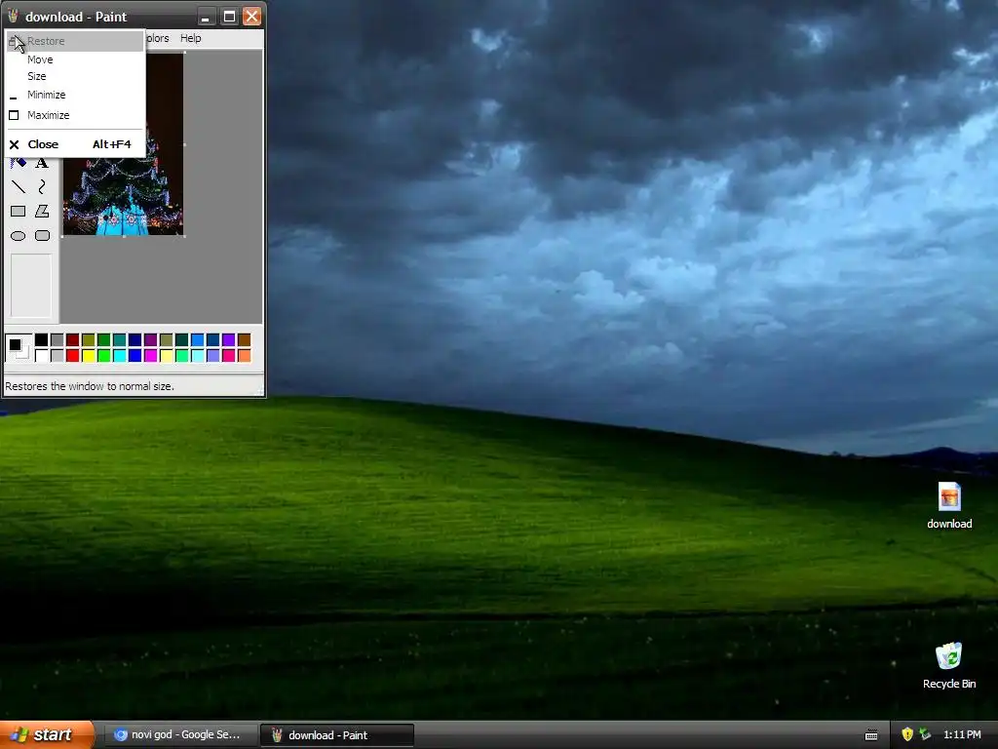Pick the white color in the palette

(41, 355)
